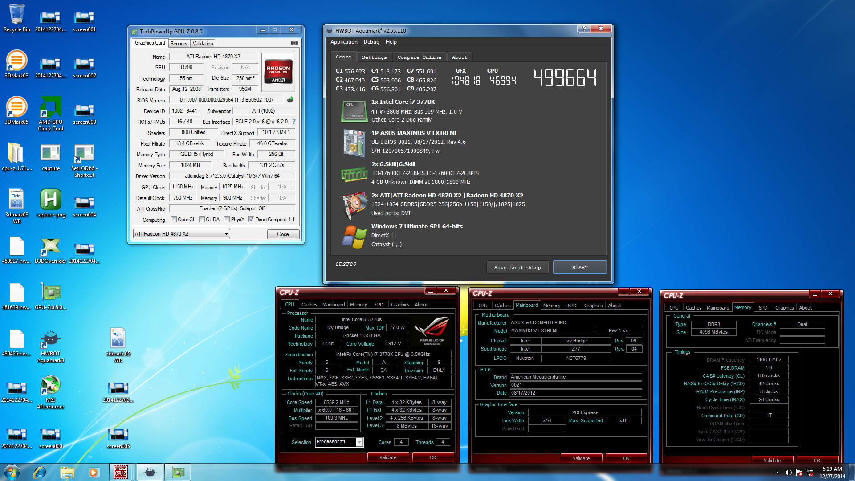Click Save to desktop in Aquamark
The height and width of the screenshot is (481, 855).
click(x=517, y=267)
